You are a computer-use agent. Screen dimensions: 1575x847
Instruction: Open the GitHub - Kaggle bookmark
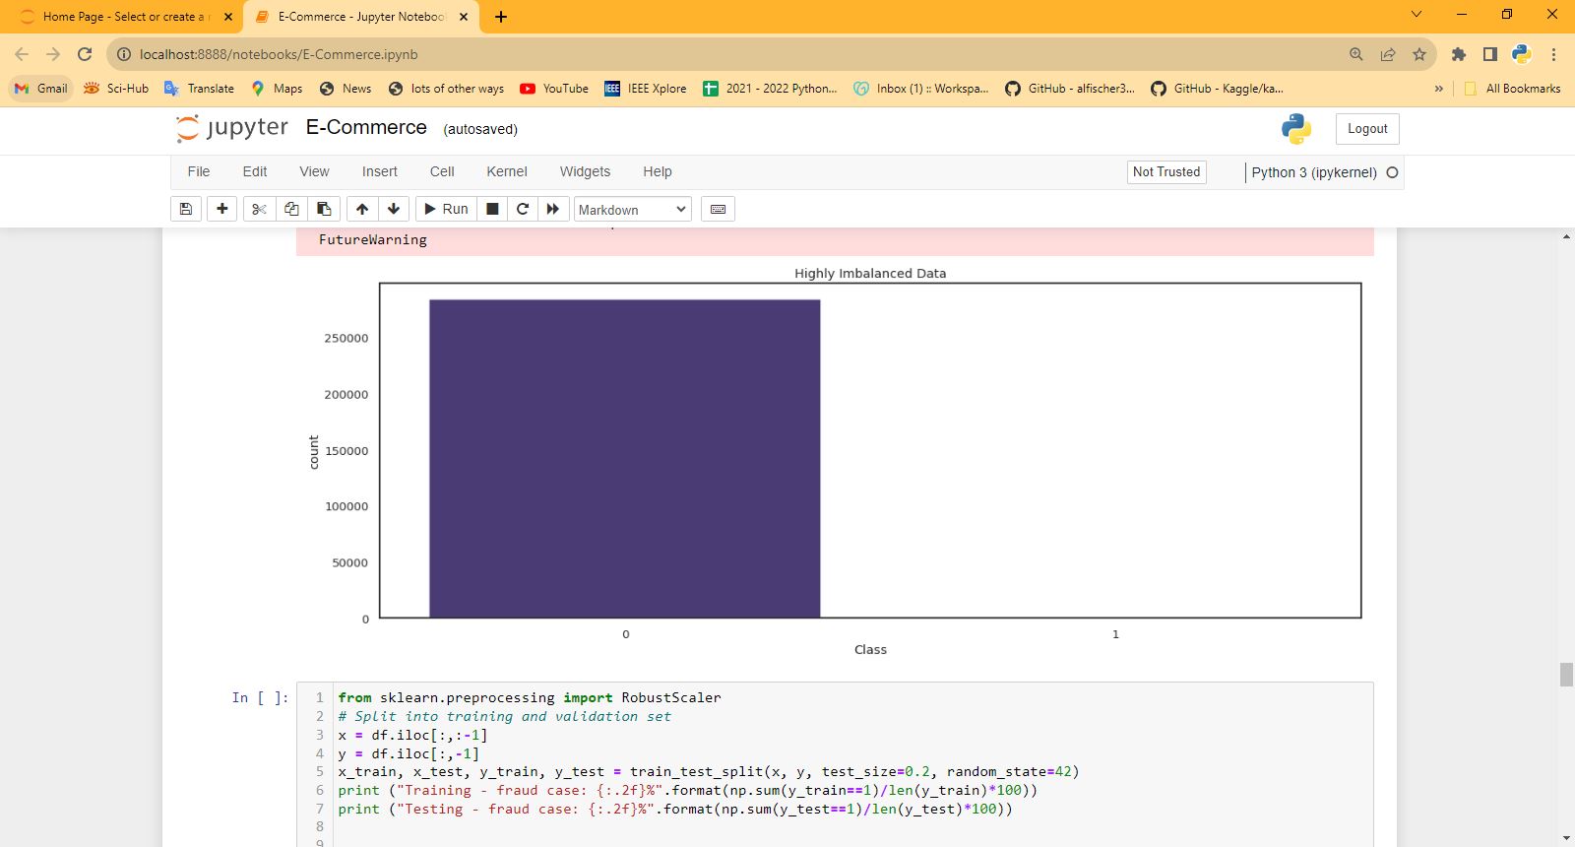tap(1218, 89)
